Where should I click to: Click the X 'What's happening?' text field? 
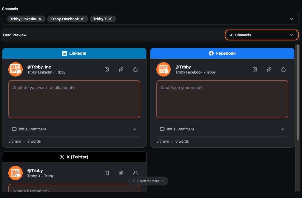pos(74,188)
